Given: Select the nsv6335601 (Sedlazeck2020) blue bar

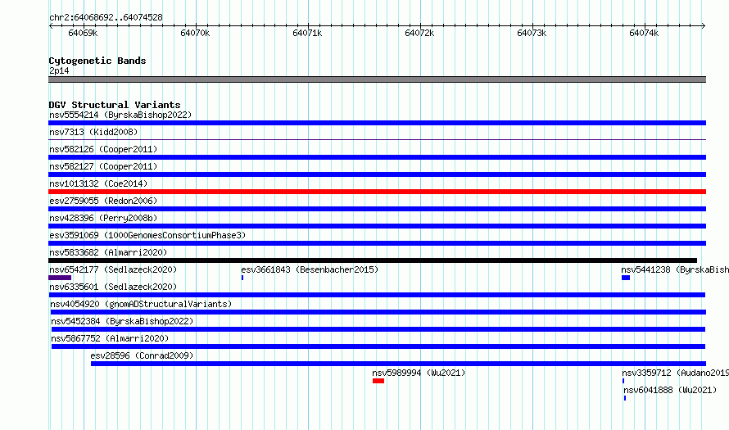Looking at the screenshot, I should (377, 295).
